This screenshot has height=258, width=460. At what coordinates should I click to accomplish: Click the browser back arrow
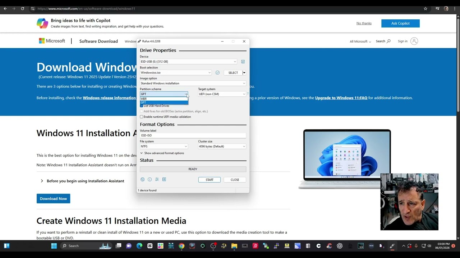click(x=5, y=9)
